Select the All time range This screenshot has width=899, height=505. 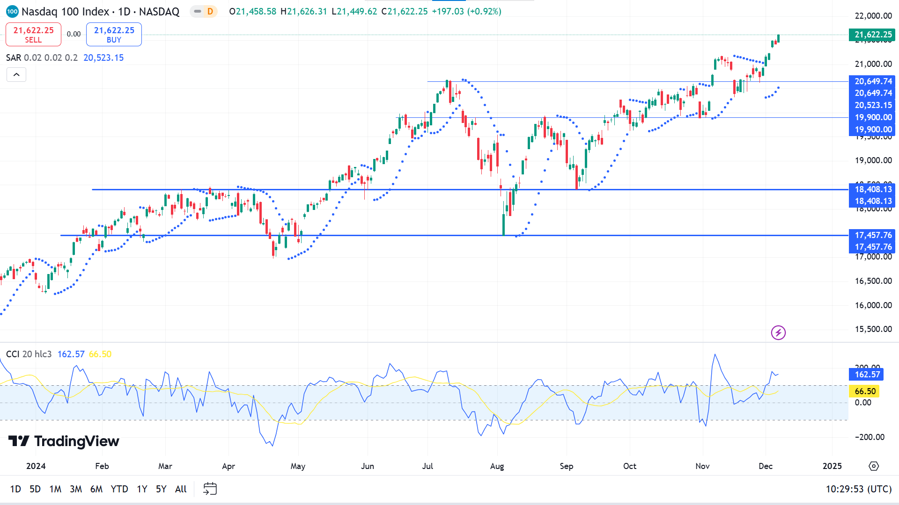(x=181, y=489)
